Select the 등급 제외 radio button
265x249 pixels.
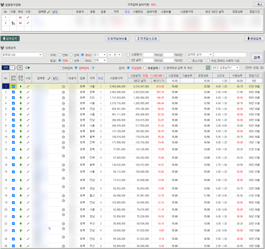83,60
